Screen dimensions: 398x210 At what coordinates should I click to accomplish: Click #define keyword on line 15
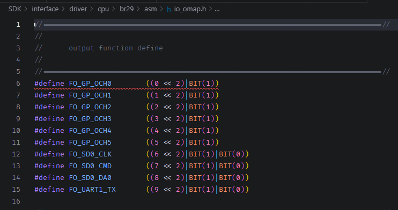click(x=49, y=190)
